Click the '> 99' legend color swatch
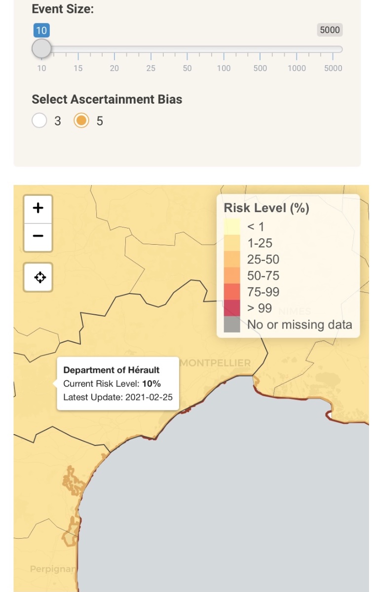This screenshot has width=374, height=592. [232, 308]
